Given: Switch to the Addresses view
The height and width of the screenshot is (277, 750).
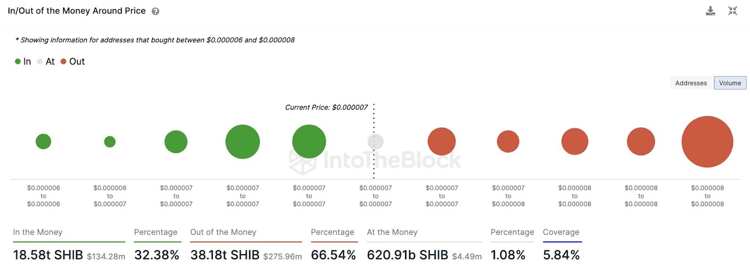Looking at the screenshot, I should tap(691, 83).
